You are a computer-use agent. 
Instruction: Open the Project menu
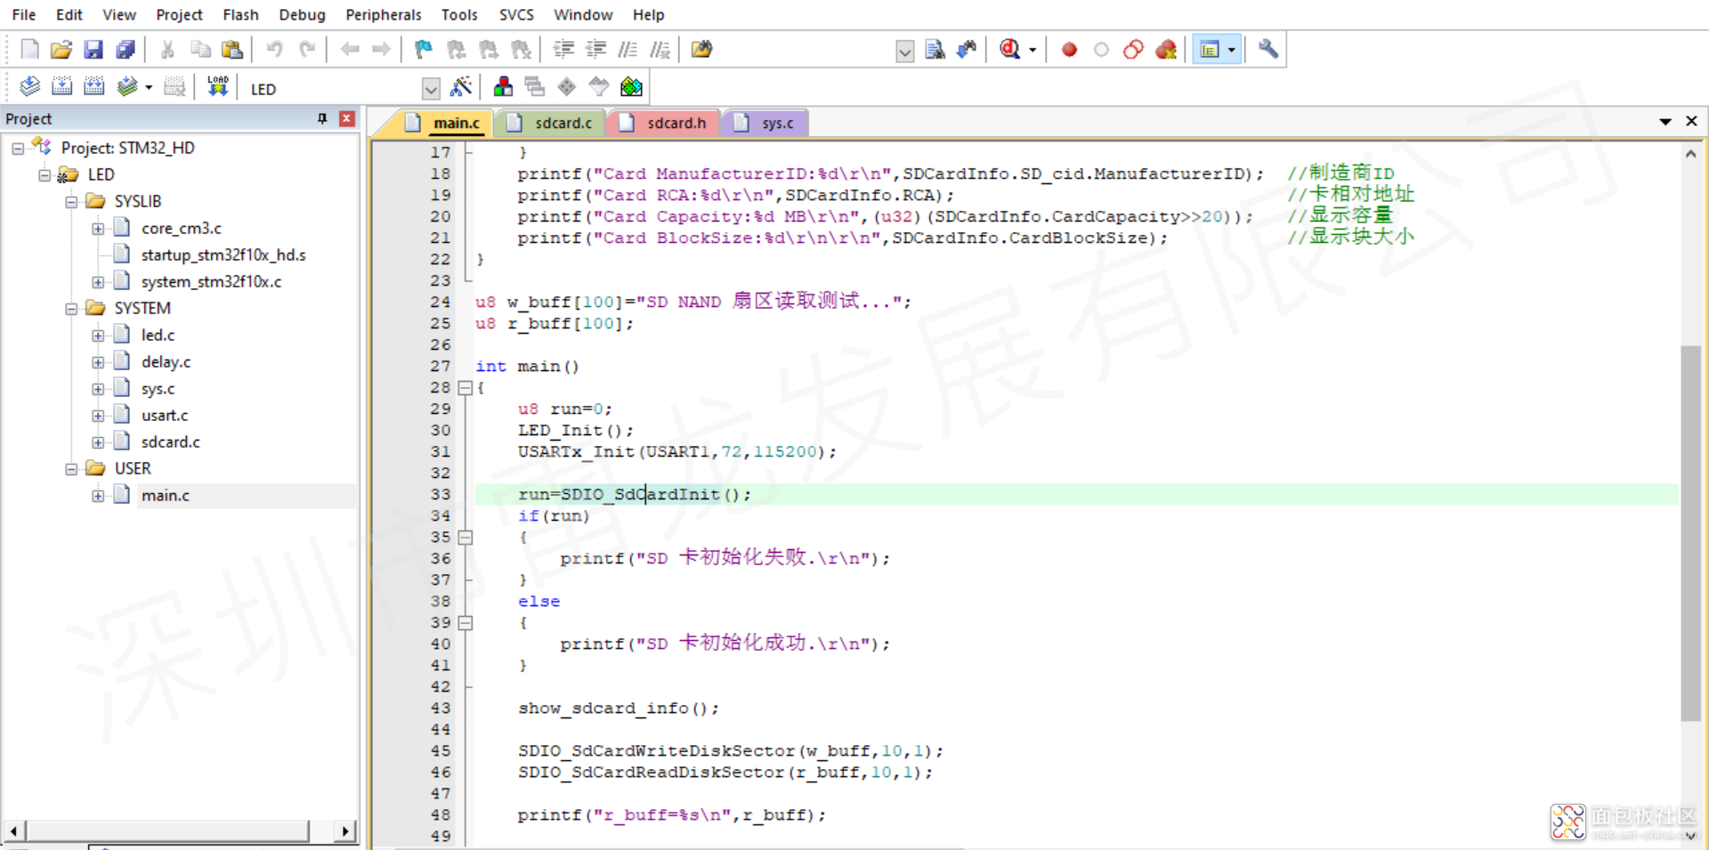pos(179,14)
